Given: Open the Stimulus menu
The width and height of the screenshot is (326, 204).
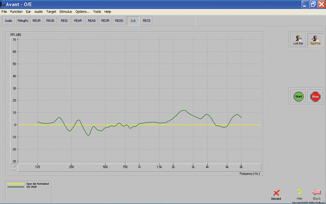Looking at the screenshot, I should click(66, 12).
